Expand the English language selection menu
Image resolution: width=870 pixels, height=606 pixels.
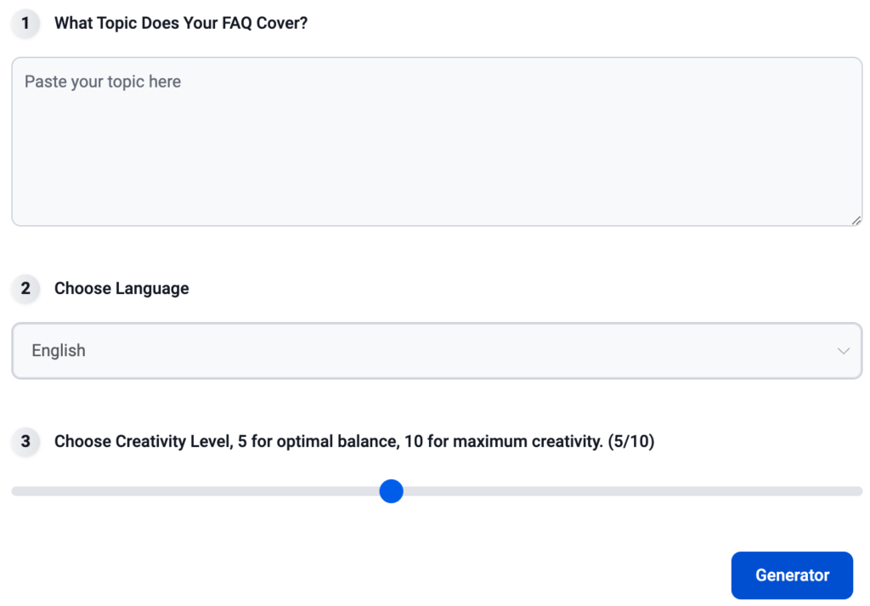pos(437,350)
